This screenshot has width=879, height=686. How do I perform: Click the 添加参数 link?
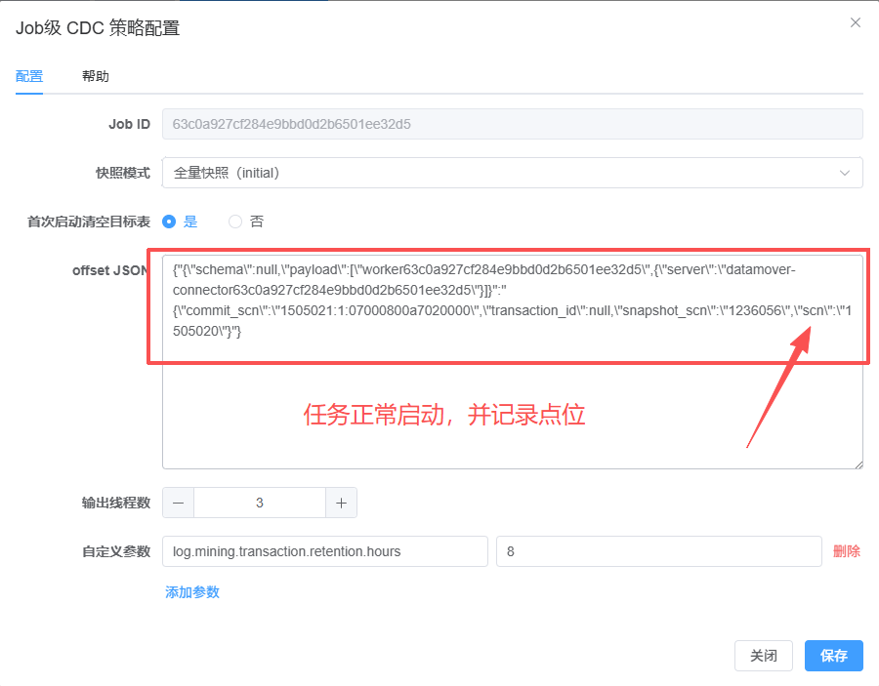[x=192, y=592]
